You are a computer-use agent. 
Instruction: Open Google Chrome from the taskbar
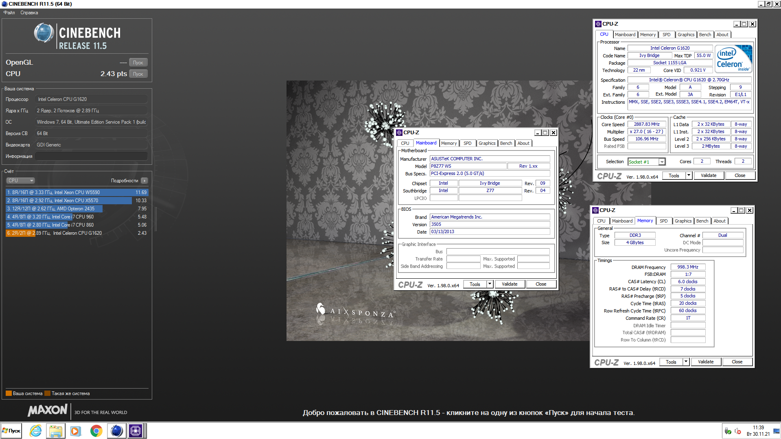point(96,431)
